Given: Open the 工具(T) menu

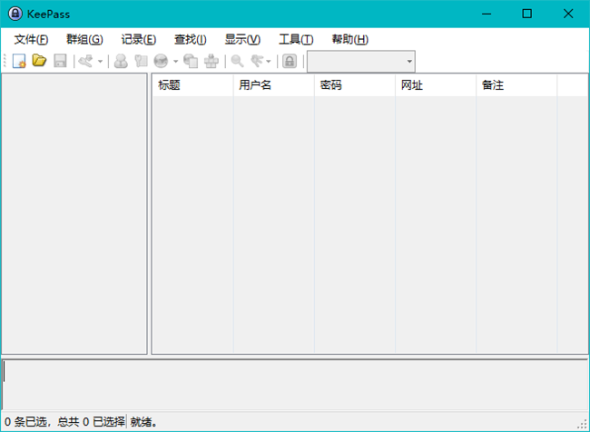Looking at the screenshot, I should [296, 39].
